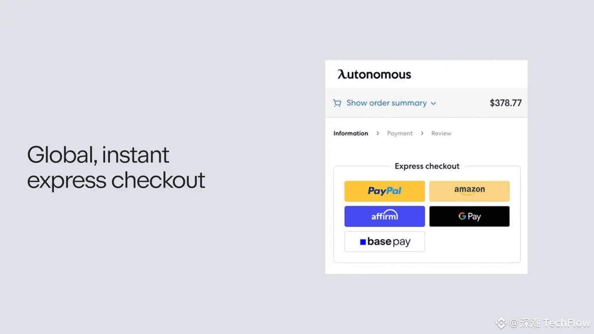Click the shopping cart icon
Viewport: 594px width, 334px height.
(337, 102)
